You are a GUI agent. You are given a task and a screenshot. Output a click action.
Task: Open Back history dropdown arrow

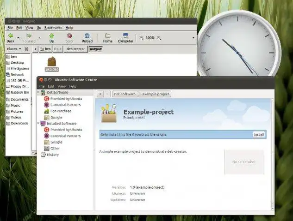pos(19,38)
